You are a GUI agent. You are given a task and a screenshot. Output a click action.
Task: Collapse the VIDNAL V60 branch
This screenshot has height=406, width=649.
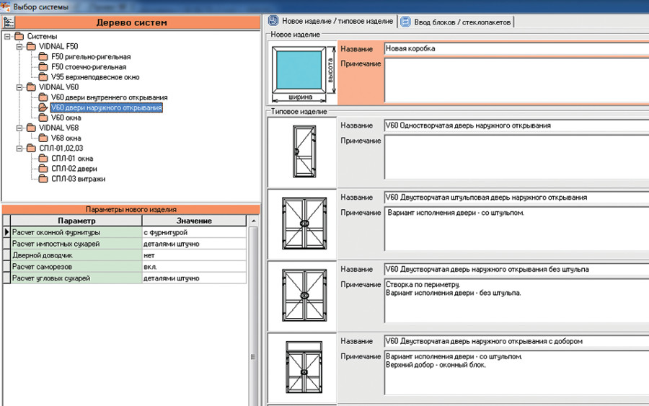pos(19,87)
